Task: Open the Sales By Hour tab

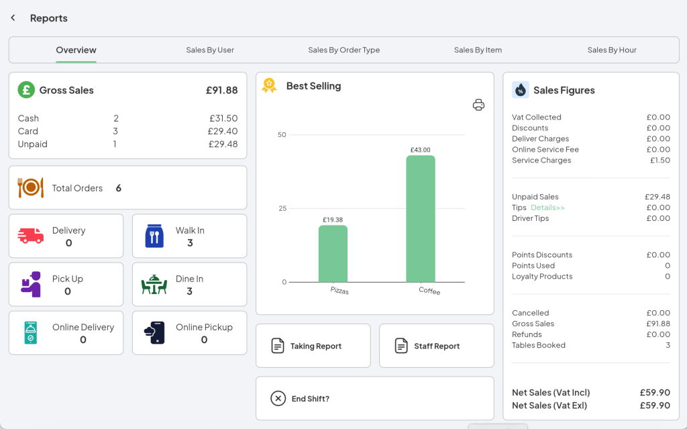Action: (611, 50)
